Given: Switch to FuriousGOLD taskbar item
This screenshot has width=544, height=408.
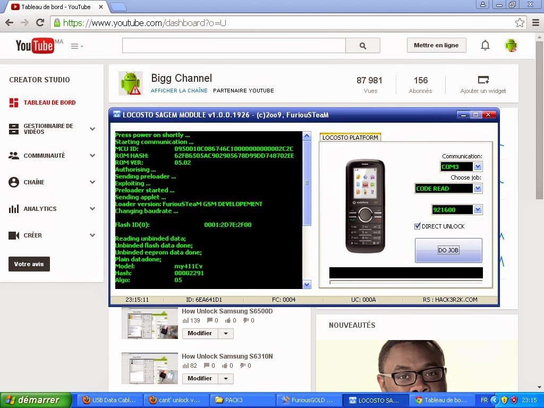Looking at the screenshot, I should [x=309, y=400].
